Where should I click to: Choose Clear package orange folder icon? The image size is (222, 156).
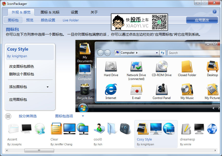point(56,129)
